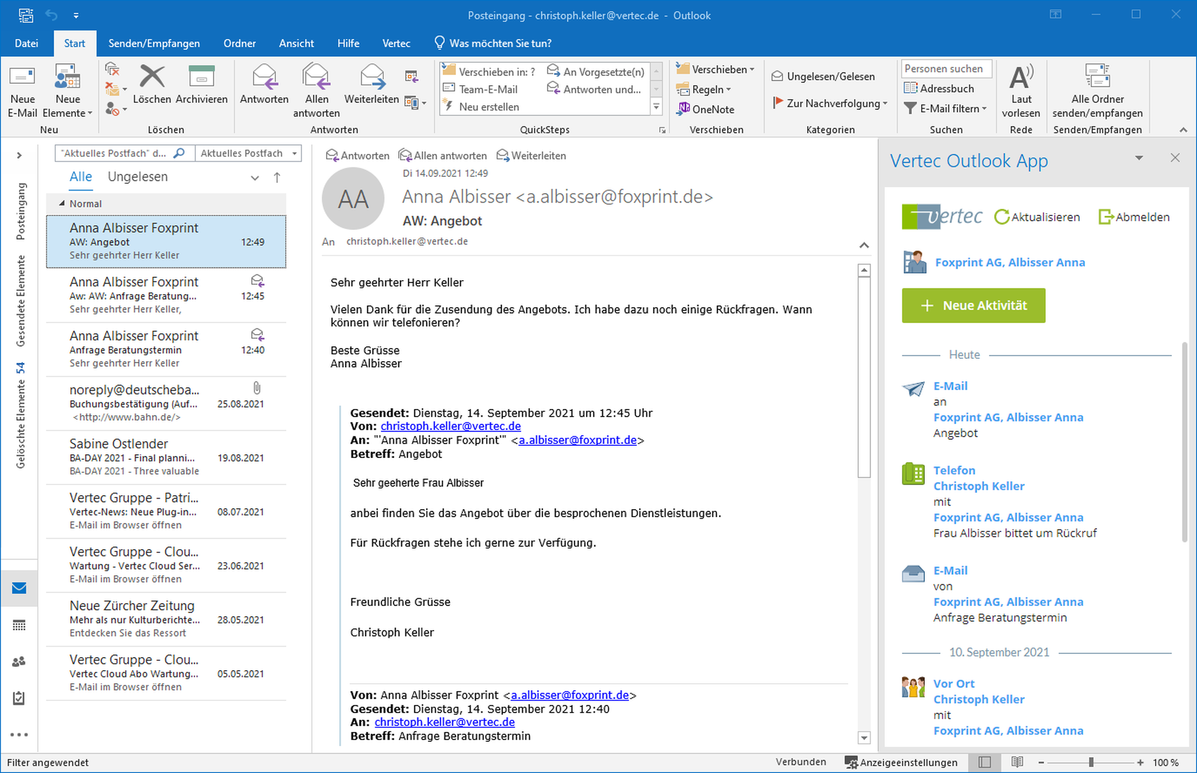Start Laut vorlesen to read the mail aloud

coord(1021,89)
